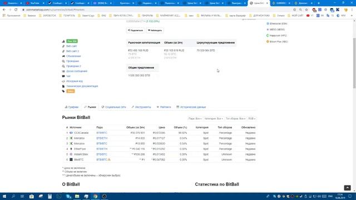Reload the page with refresh icon

tap(16, 10)
